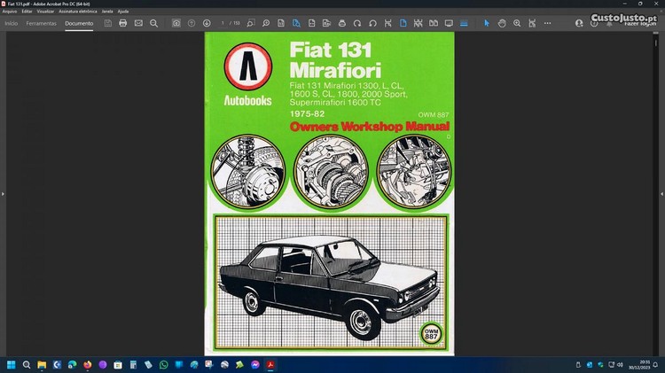Select the hand pan tool
Viewport: 665px width, 373px height.
[502, 23]
